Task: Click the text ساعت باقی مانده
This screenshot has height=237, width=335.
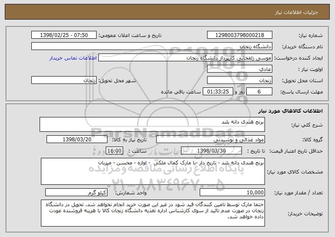Action: [x=181, y=92]
